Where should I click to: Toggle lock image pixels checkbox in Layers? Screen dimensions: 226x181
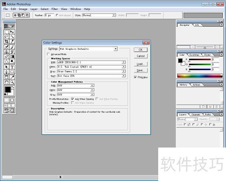(x=193, y=124)
